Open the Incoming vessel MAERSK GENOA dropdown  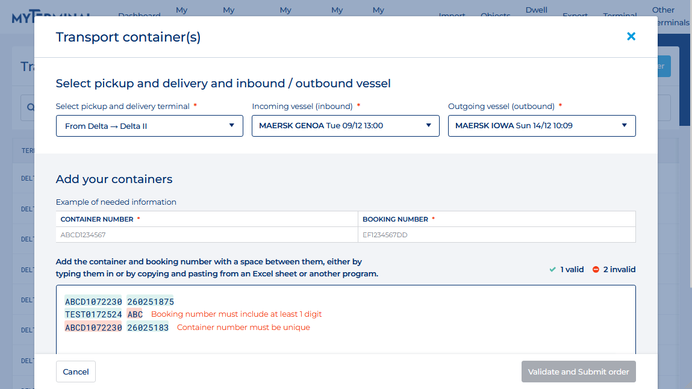click(346, 126)
